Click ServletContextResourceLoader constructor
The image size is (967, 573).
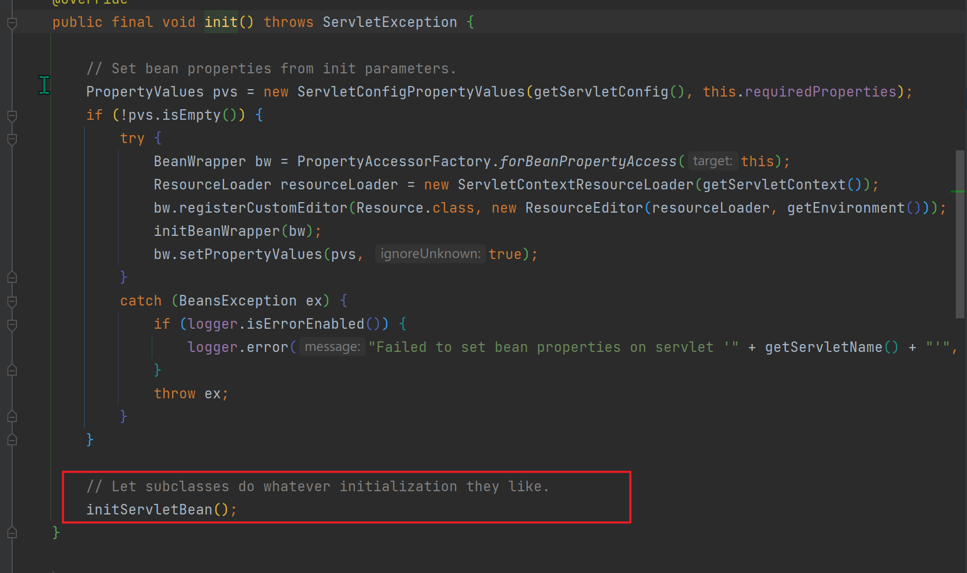click(575, 185)
